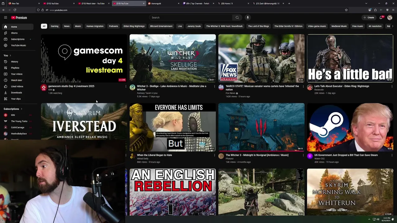Open options menu for Executor Nightreign video
397x223 pixels.
click(392, 86)
